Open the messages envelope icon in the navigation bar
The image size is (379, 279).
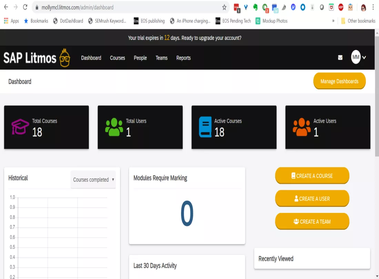(340, 58)
